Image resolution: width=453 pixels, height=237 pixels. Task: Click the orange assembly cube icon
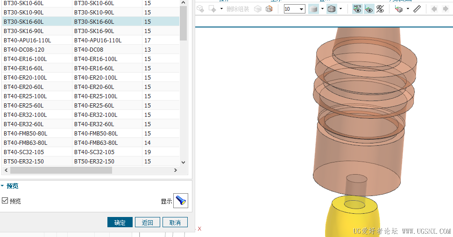click(x=269, y=9)
